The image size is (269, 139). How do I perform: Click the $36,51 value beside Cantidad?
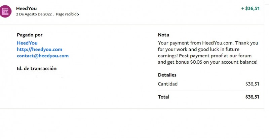point(252,84)
